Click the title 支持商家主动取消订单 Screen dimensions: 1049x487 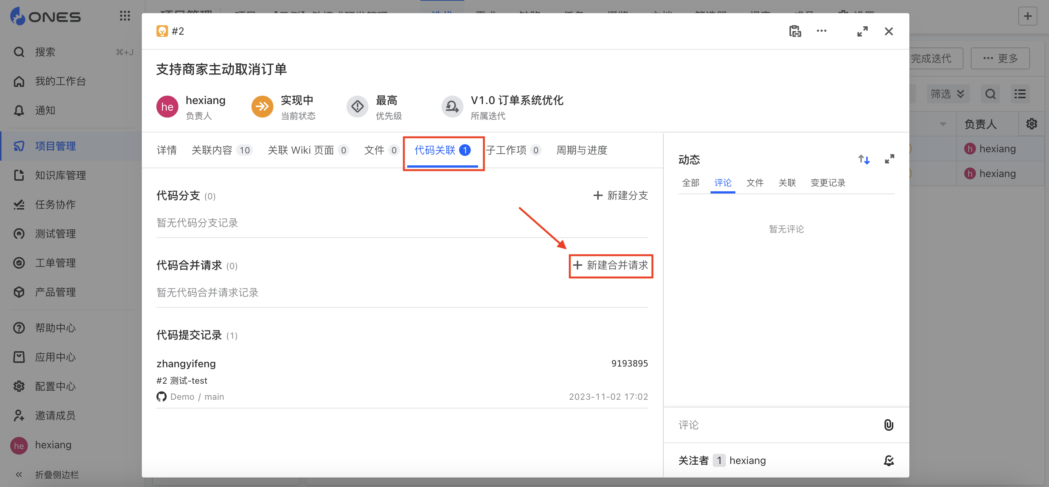point(221,69)
